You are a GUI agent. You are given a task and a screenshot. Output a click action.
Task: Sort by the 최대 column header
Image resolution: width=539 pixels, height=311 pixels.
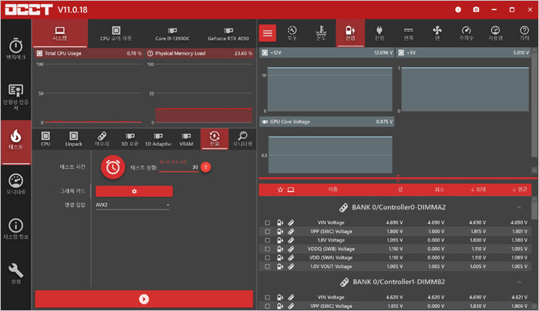[478, 189]
